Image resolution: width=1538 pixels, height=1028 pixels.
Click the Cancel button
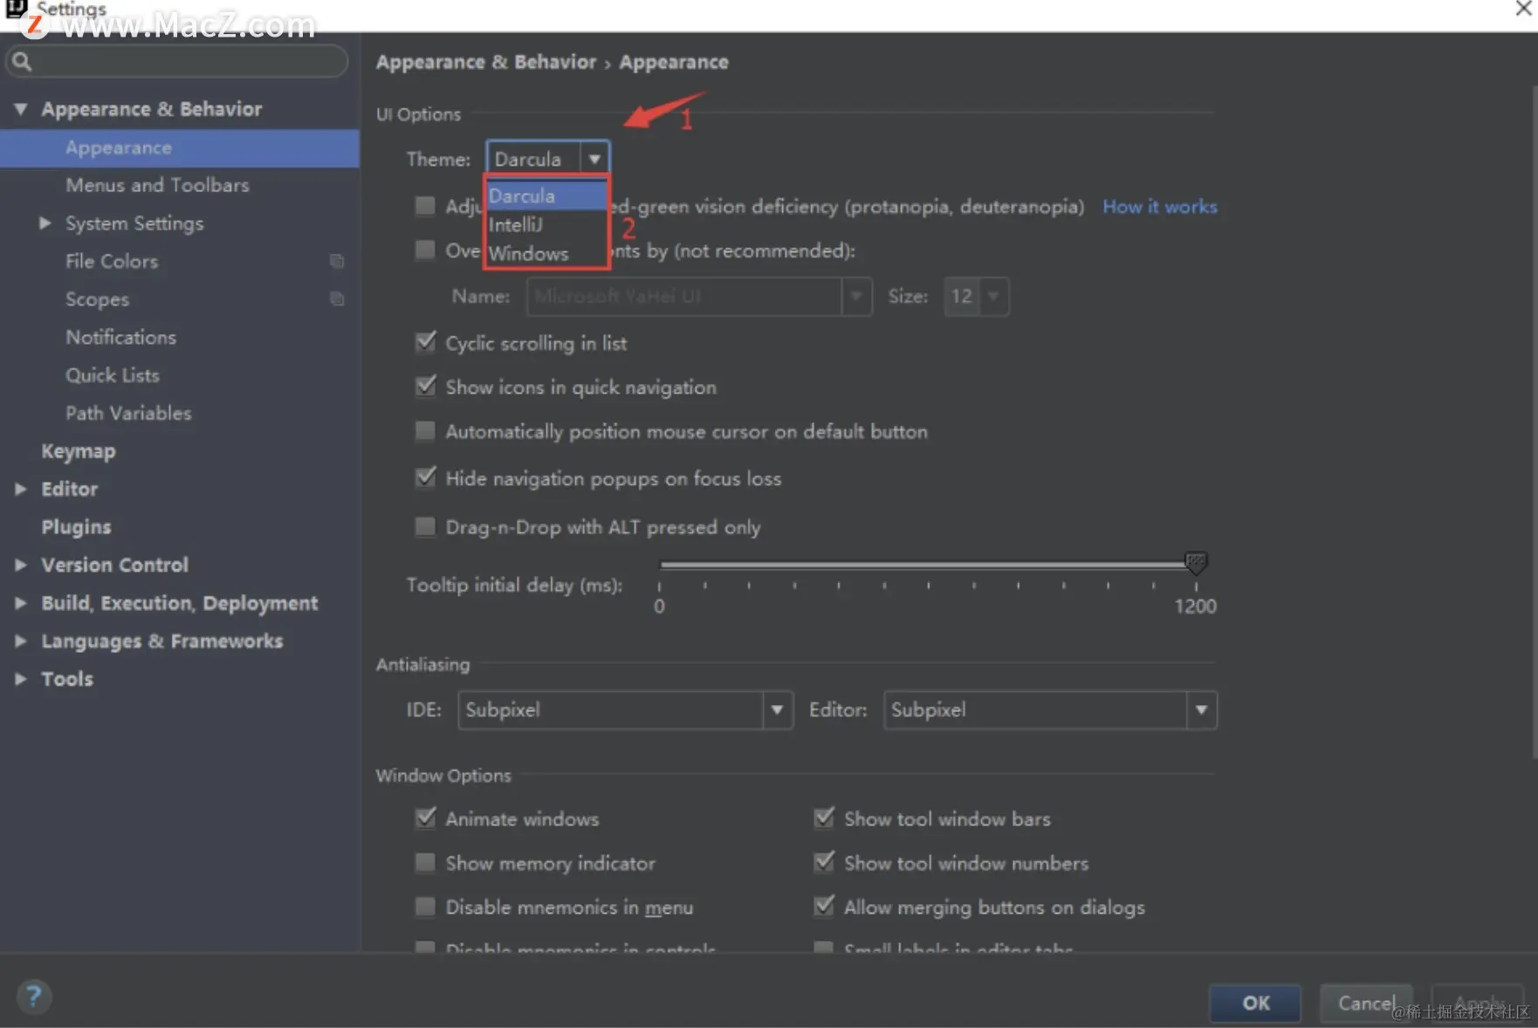pos(1366,1003)
